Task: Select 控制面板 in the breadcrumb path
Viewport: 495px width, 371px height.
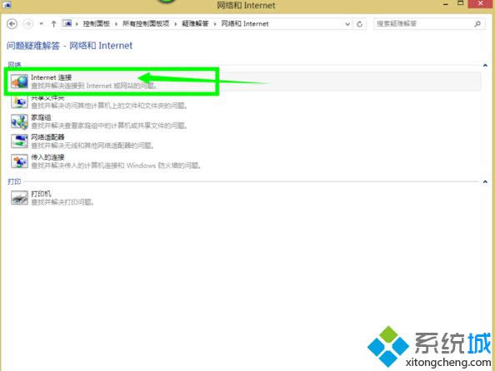Action: [x=97, y=23]
